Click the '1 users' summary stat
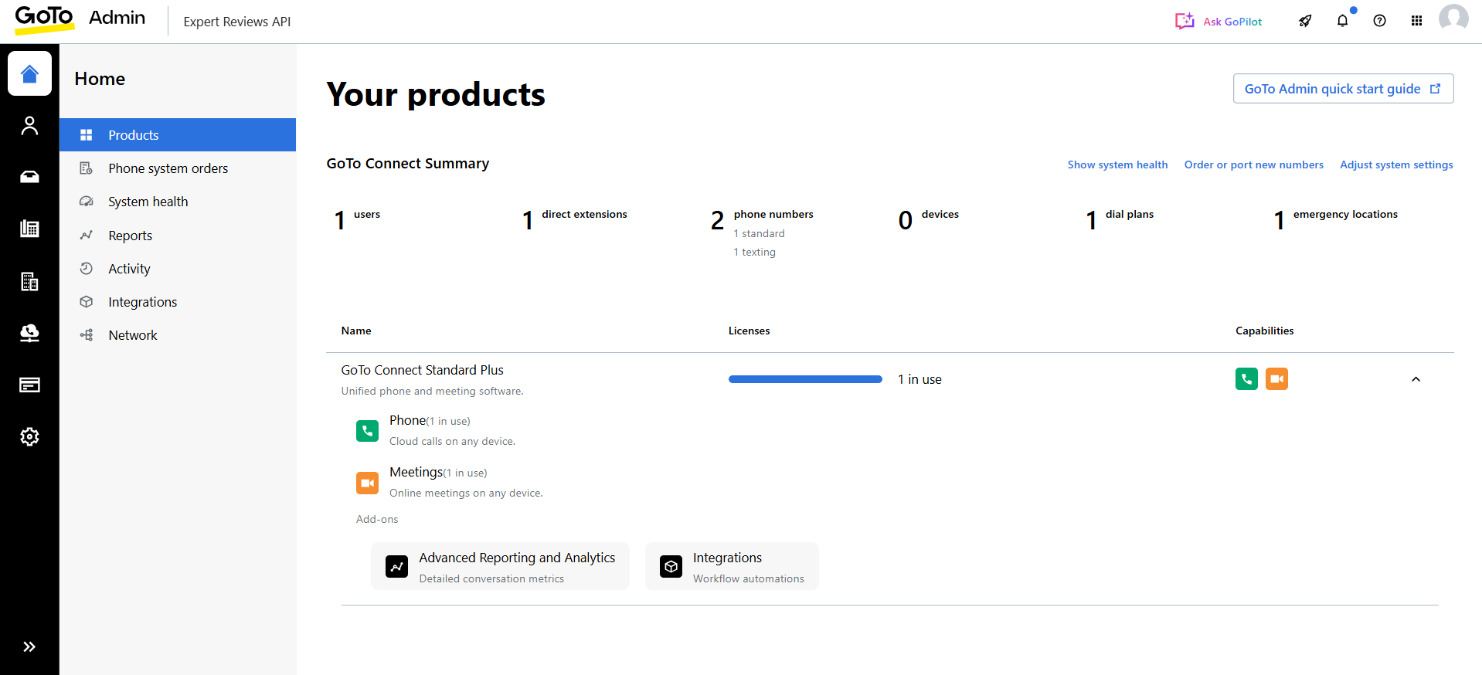The height and width of the screenshot is (675, 1482). 357,219
